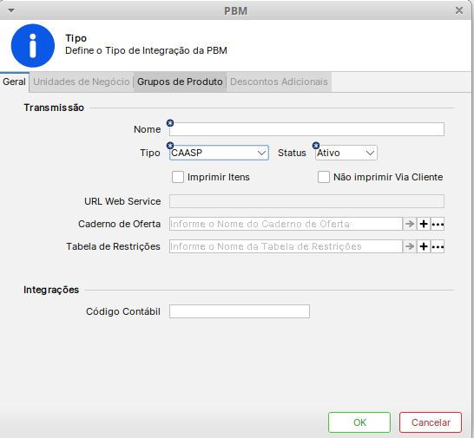
Task: Click the Cancelar button
Action: [431, 422]
